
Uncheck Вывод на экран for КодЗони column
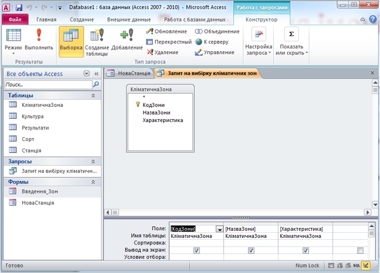(197, 250)
